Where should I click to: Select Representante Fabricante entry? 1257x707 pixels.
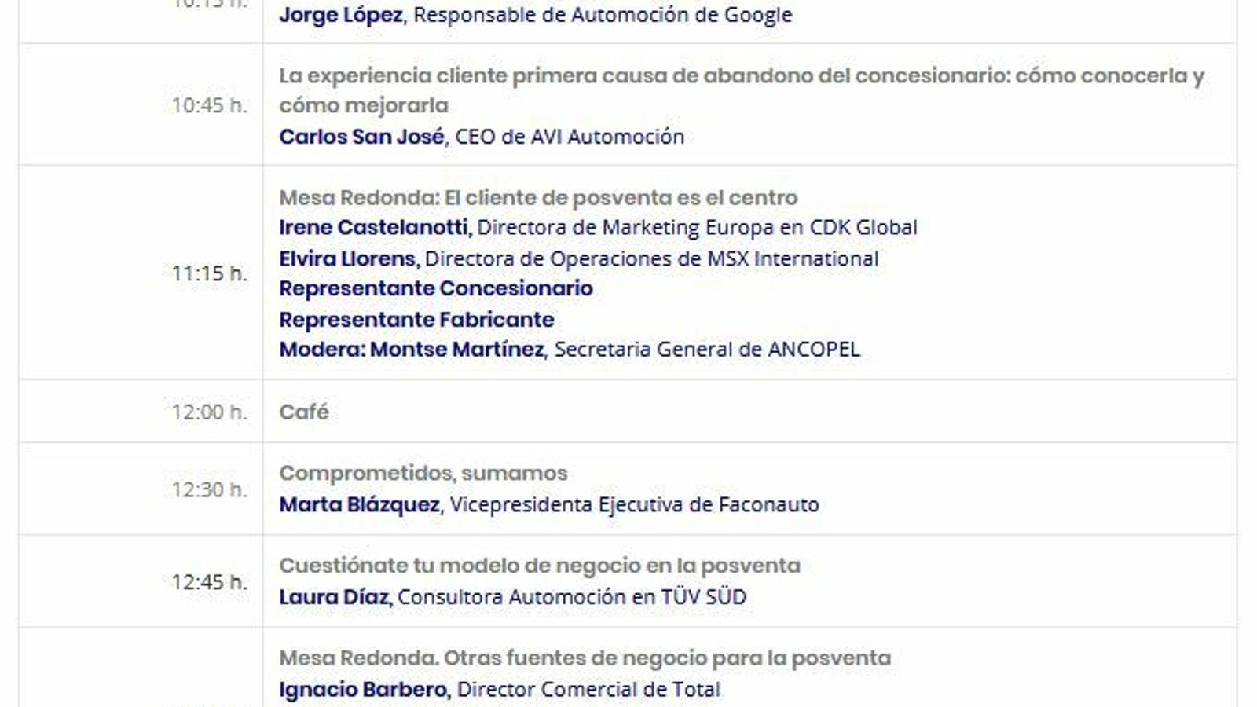417,319
